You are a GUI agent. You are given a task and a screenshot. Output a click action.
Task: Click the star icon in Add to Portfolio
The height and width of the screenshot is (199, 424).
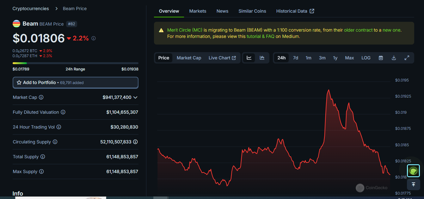pyautogui.click(x=19, y=82)
